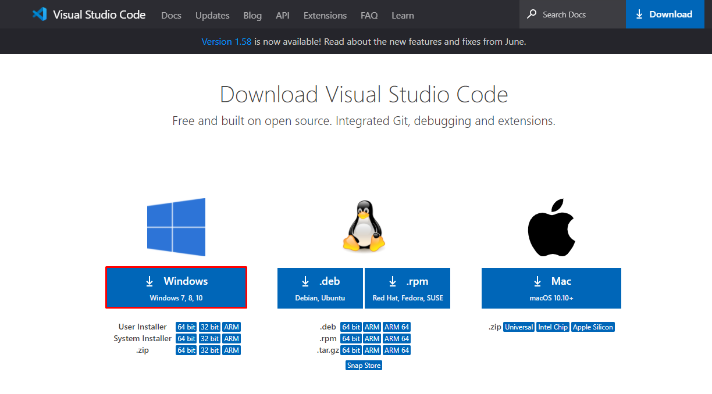The image size is (712, 394).
Task: Download the .deb package for Debian, Ubuntu
Action: coord(320,288)
